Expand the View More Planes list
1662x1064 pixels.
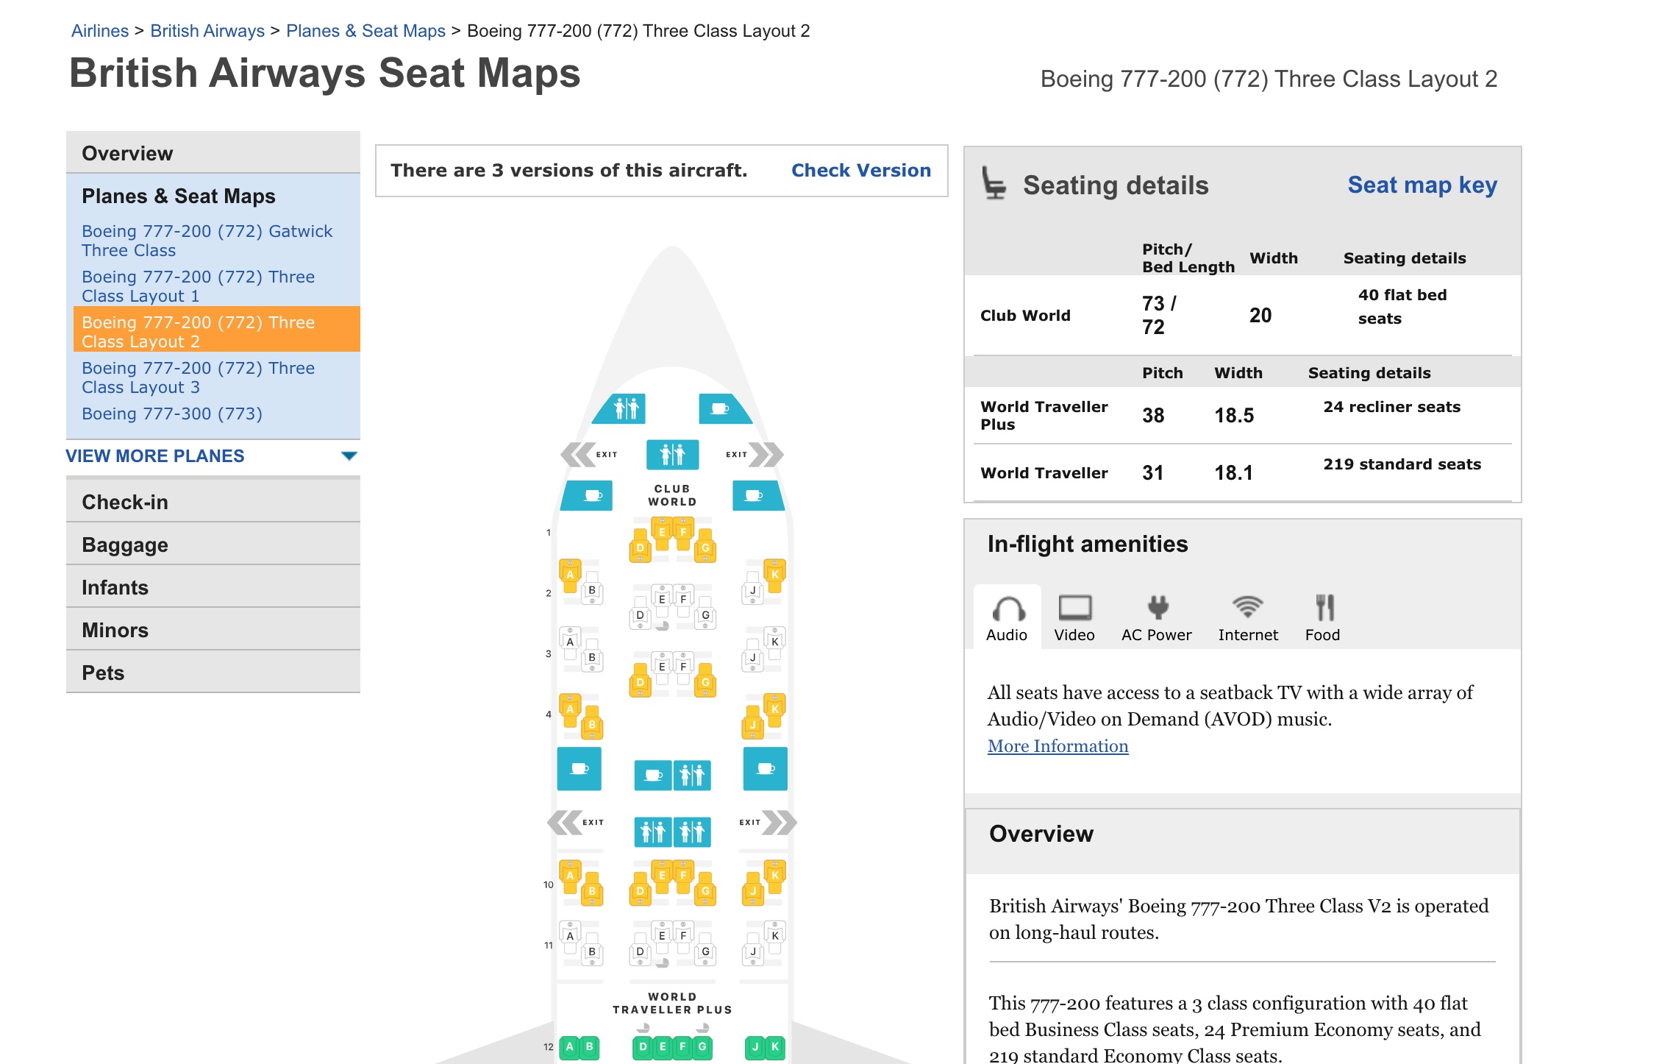(155, 456)
